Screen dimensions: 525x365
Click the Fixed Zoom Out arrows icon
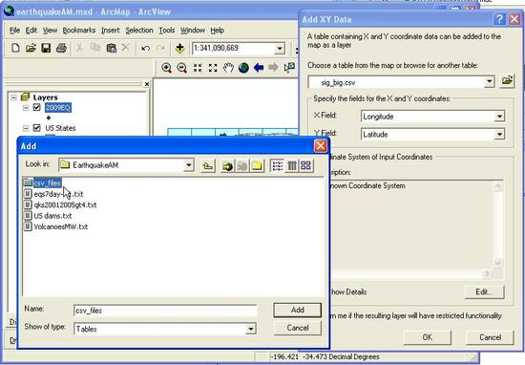pyautogui.click(x=213, y=68)
